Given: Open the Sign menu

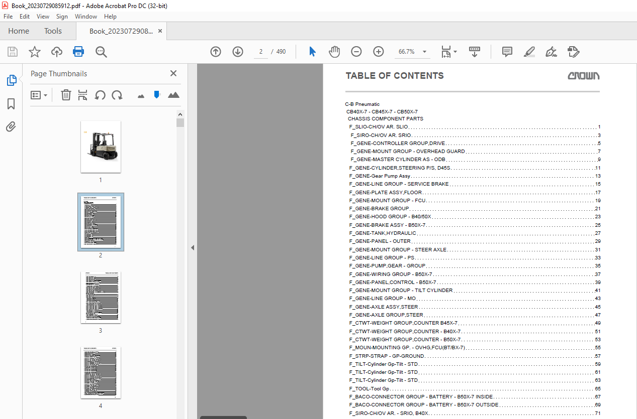Looking at the screenshot, I should coord(62,17).
